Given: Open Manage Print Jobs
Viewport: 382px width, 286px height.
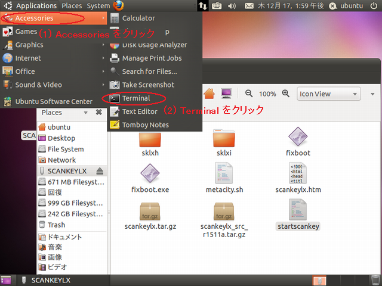Looking at the screenshot, I should (x=155, y=58).
